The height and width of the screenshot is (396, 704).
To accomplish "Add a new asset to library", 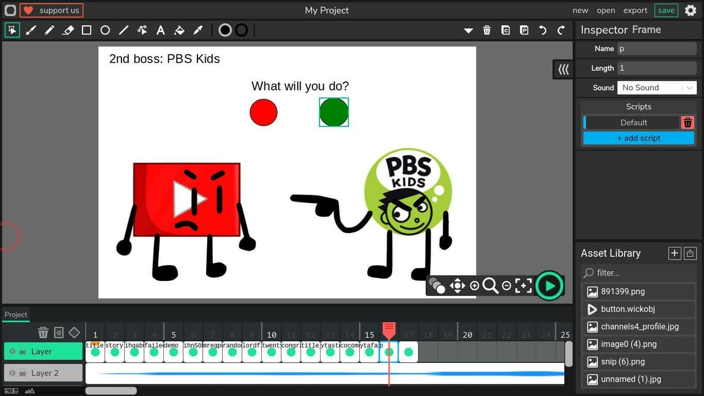I will 674,253.
